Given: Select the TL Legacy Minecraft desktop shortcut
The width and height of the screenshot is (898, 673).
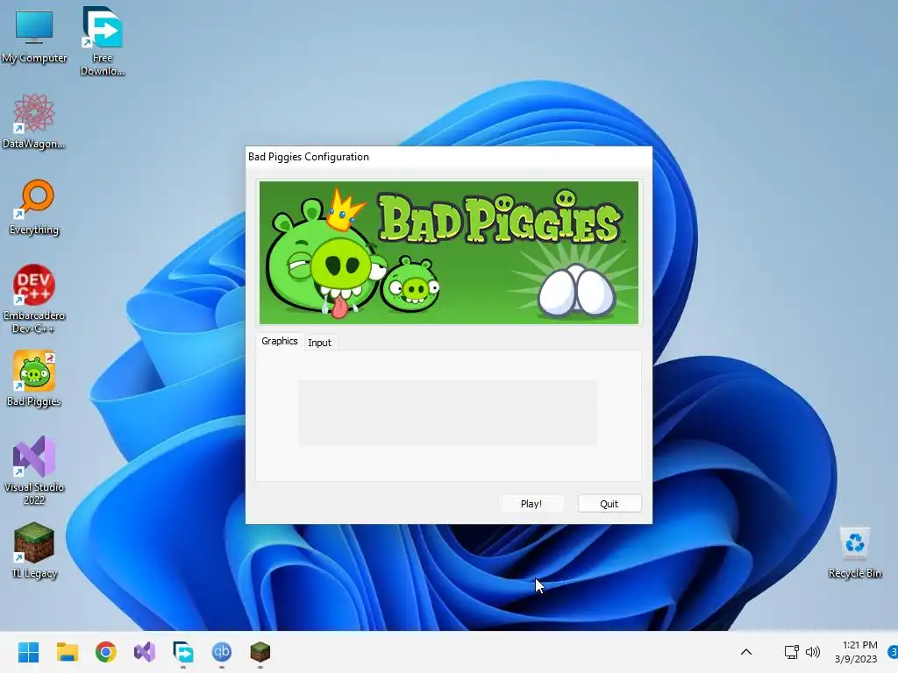Looking at the screenshot, I should [34, 550].
